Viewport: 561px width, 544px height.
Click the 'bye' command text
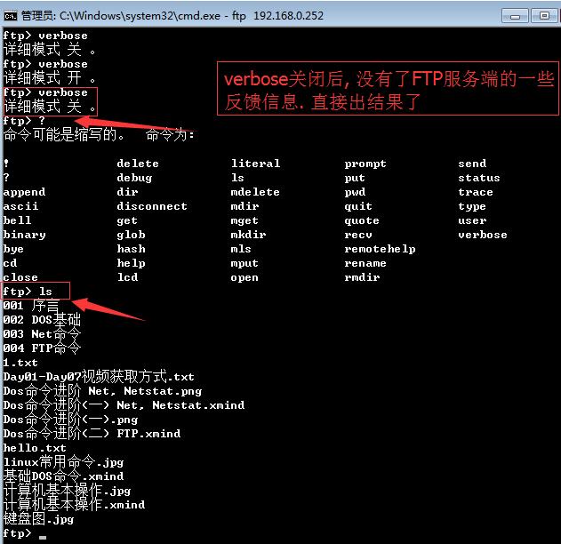tap(13, 249)
